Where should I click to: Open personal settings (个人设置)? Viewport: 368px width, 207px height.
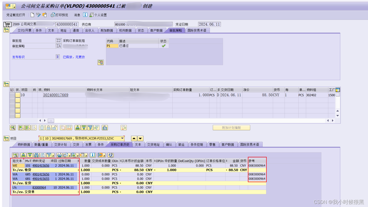[98, 15]
